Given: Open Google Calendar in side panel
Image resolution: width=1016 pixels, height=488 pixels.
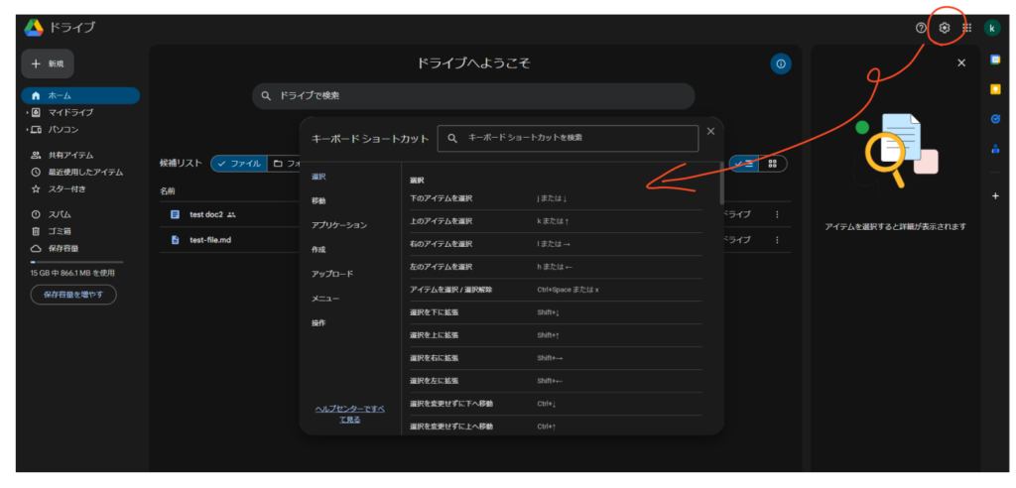Looking at the screenshot, I should [995, 60].
